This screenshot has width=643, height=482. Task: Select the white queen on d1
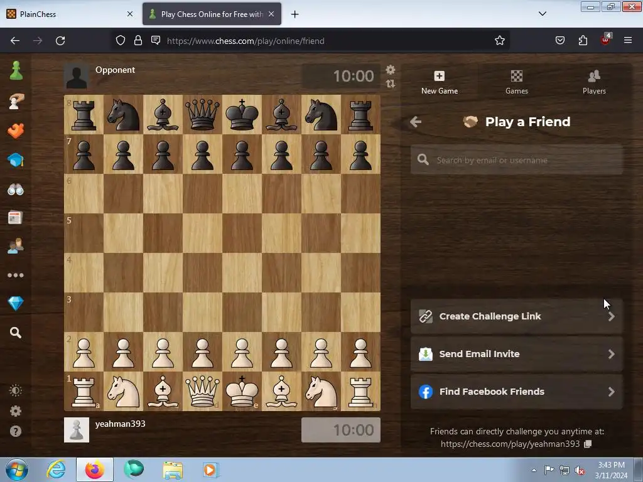203,392
